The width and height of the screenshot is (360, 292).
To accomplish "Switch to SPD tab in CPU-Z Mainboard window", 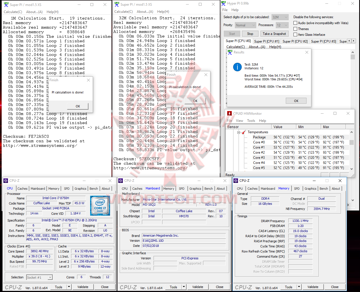I will [182, 189].
